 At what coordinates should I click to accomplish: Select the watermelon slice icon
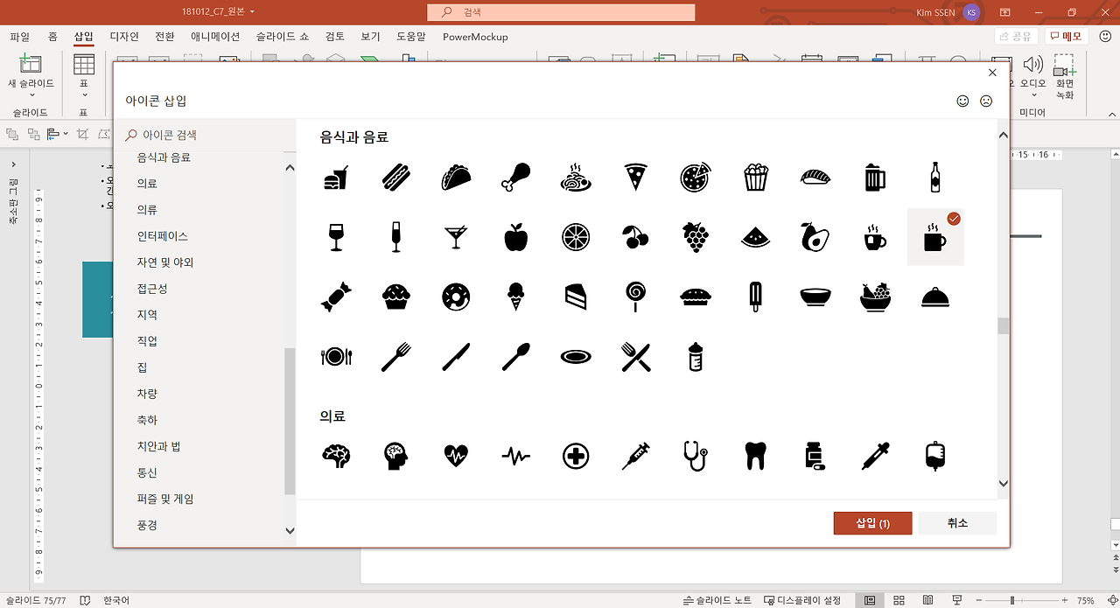pyautogui.click(x=755, y=238)
